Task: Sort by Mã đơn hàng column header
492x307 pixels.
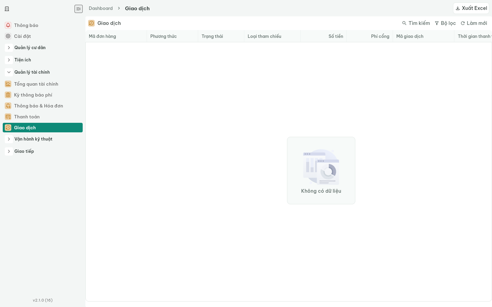Action: pyautogui.click(x=116, y=36)
